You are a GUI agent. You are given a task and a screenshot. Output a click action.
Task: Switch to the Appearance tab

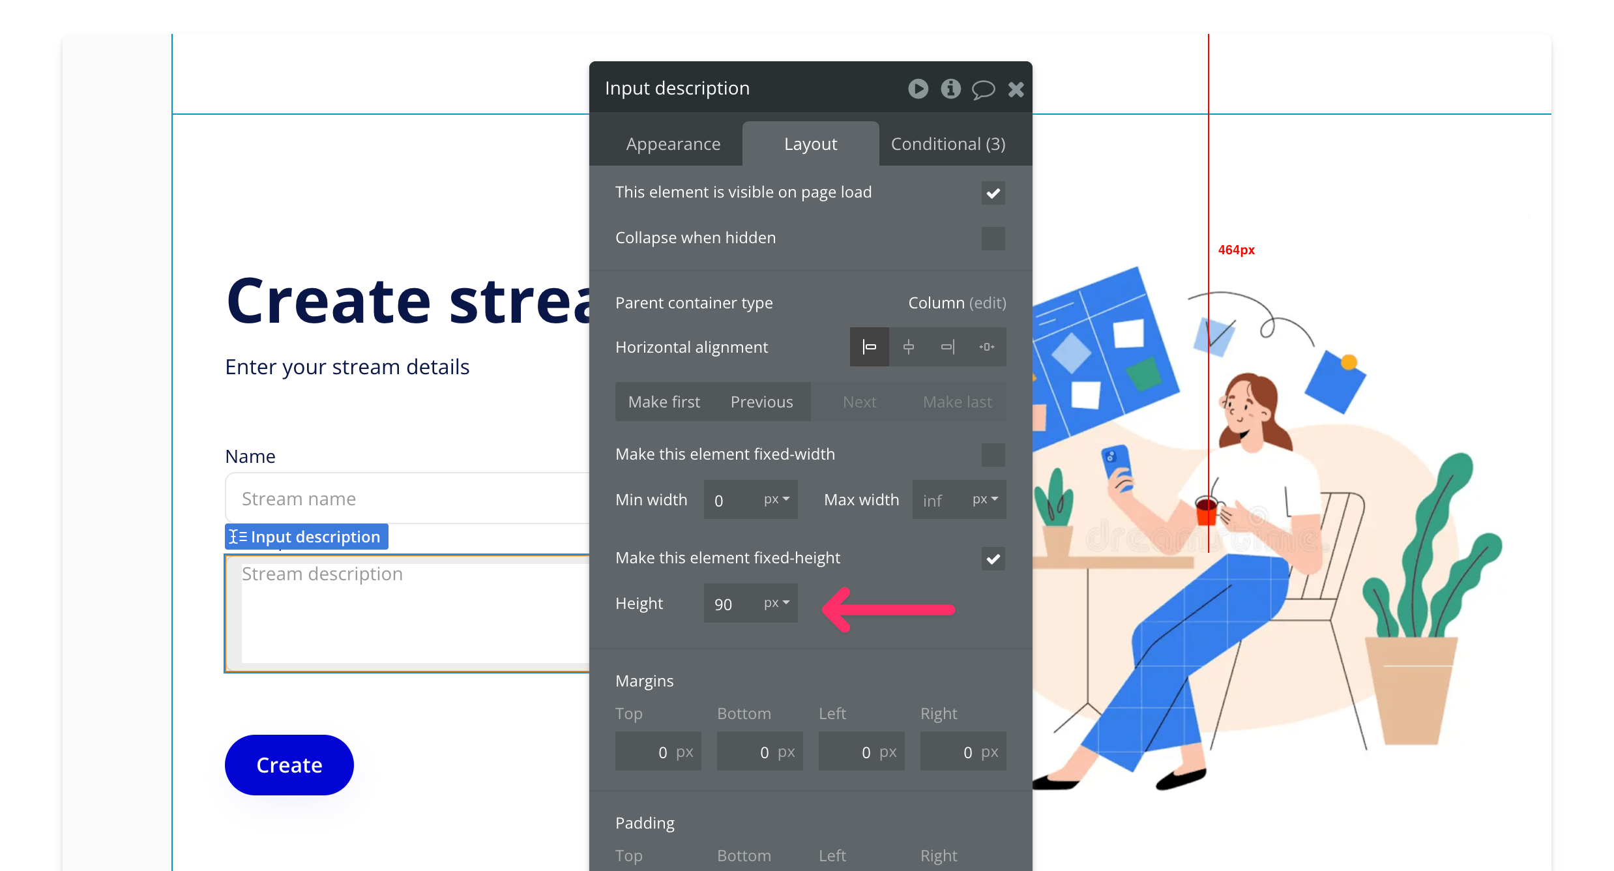(673, 144)
